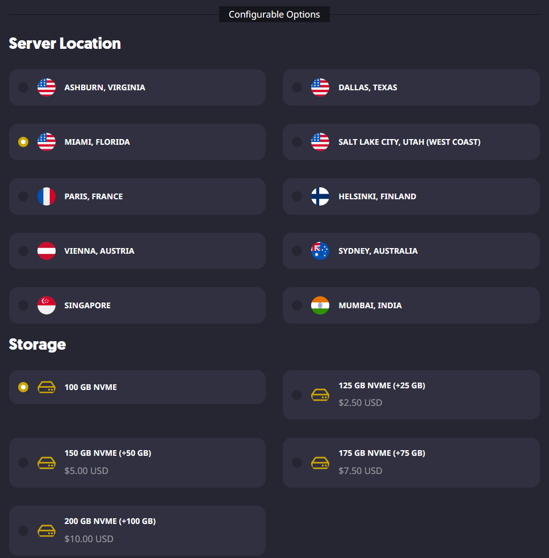Select the Ashburn, Virginia radio button
The width and height of the screenshot is (549, 558).
(23, 87)
